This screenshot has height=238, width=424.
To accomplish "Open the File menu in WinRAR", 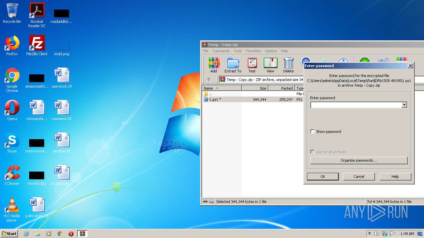I will [206, 51].
